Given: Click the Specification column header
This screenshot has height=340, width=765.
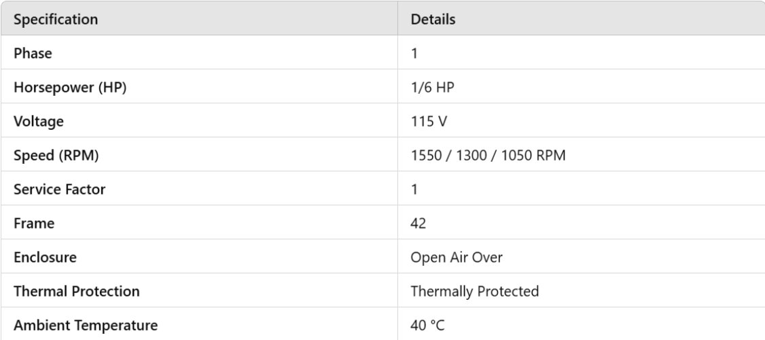Looking at the screenshot, I should click(56, 20).
